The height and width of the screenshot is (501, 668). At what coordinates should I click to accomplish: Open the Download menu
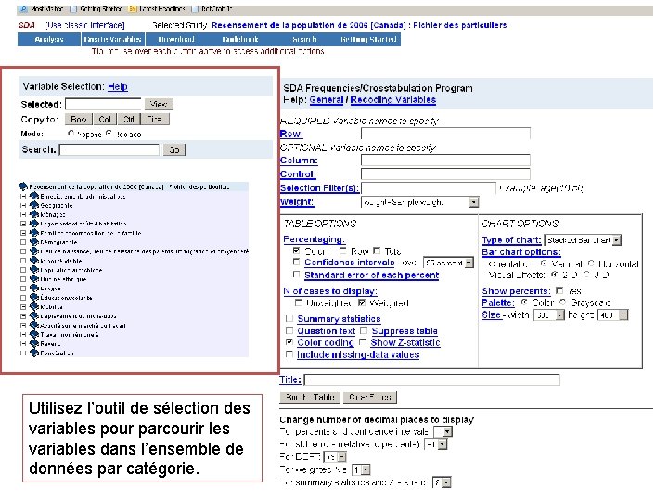point(176,39)
